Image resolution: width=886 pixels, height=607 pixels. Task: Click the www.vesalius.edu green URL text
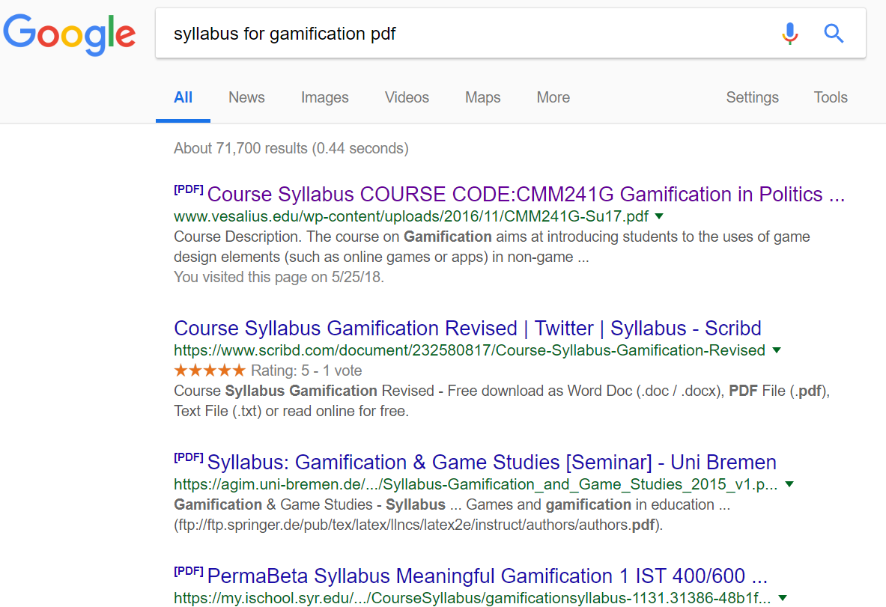[410, 216]
